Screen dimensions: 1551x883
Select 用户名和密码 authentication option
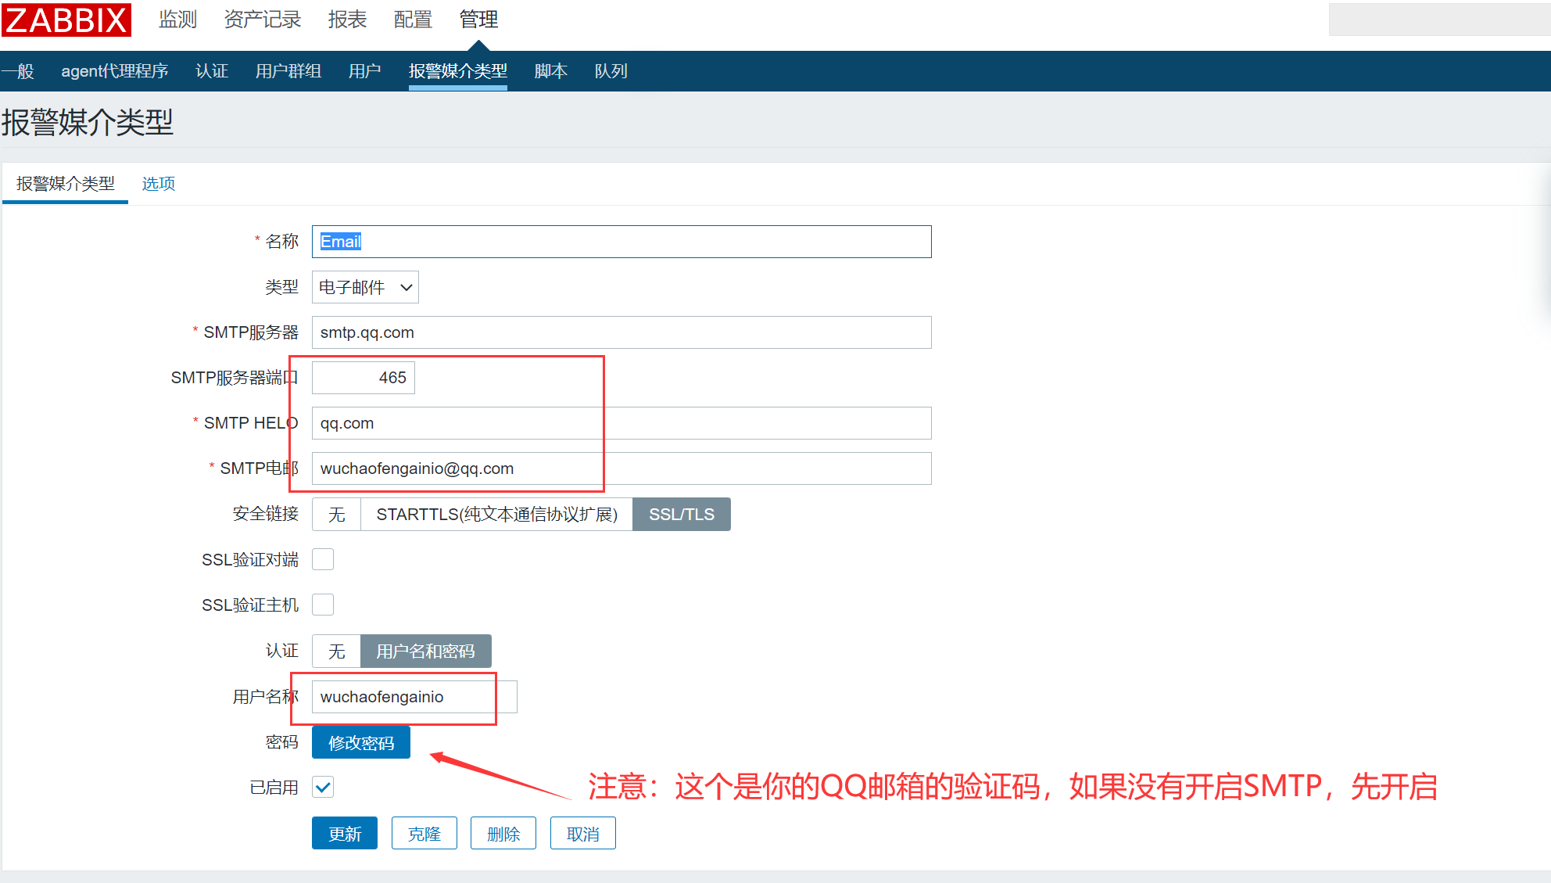pyautogui.click(x=426, y=651)
